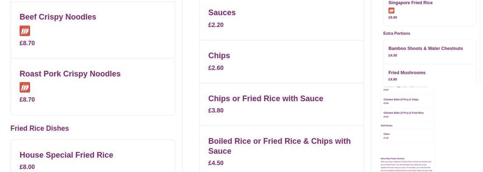Select the Beef Crispy Noodles title
This screenshot has width=483, height=172.
tap(58, 17)
